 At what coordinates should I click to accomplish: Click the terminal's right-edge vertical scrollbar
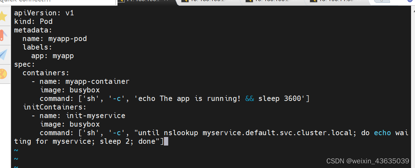tap(413, 87)
